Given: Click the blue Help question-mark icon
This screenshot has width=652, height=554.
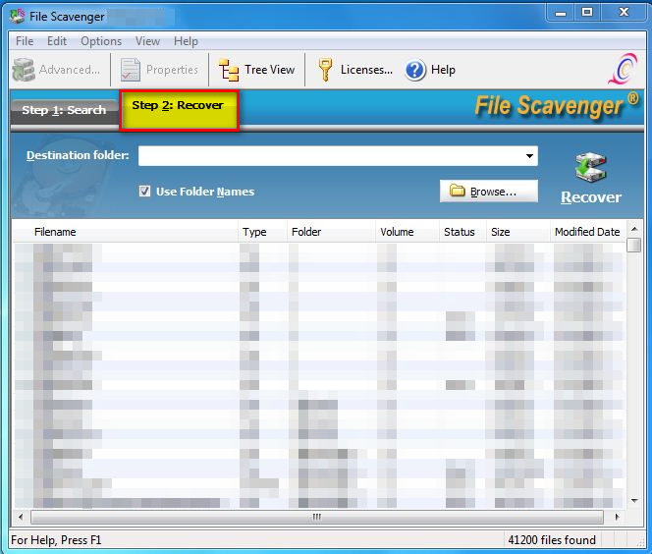Looking at the screenshot, I should (415, 70).
